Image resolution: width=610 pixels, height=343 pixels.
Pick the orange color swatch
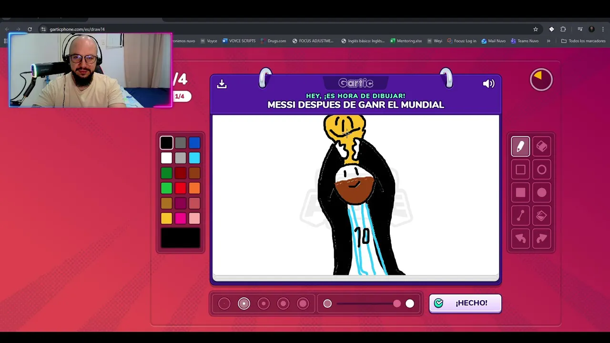pos(194,188)
